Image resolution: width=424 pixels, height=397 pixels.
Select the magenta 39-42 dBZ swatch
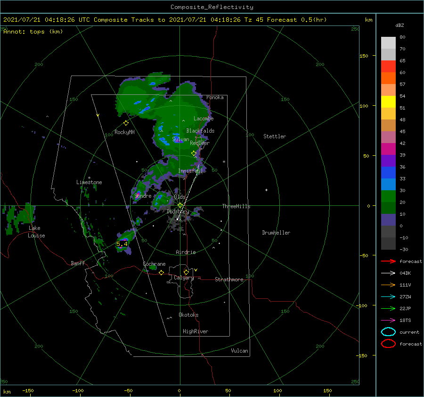[x=388, y=149]
